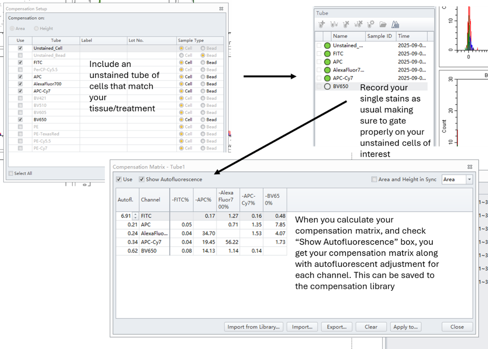Click the Import... button
This screenshot has width=488, height=349.
tap(302, 327)
